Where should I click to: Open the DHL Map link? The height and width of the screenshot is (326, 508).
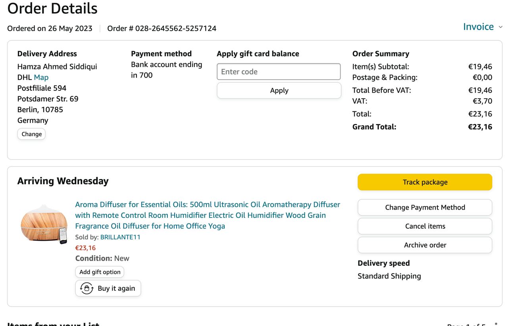point(41,77)
